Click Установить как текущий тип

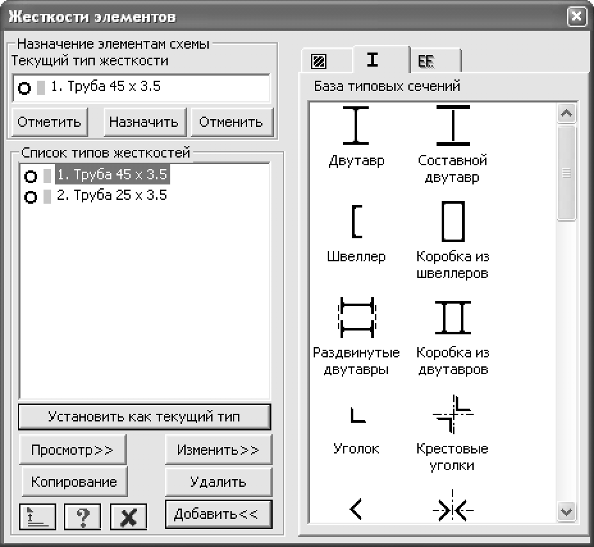(x=145, y=416)
